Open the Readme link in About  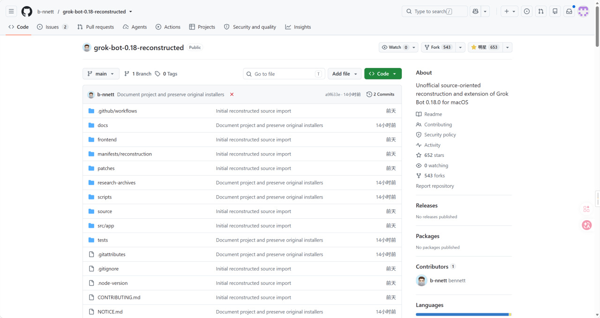tap(429, 114)
